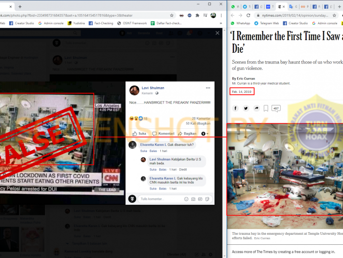View site info via the padlock icon
The width and height of the screenshot is (343, 258).
(x=258, y=15)
